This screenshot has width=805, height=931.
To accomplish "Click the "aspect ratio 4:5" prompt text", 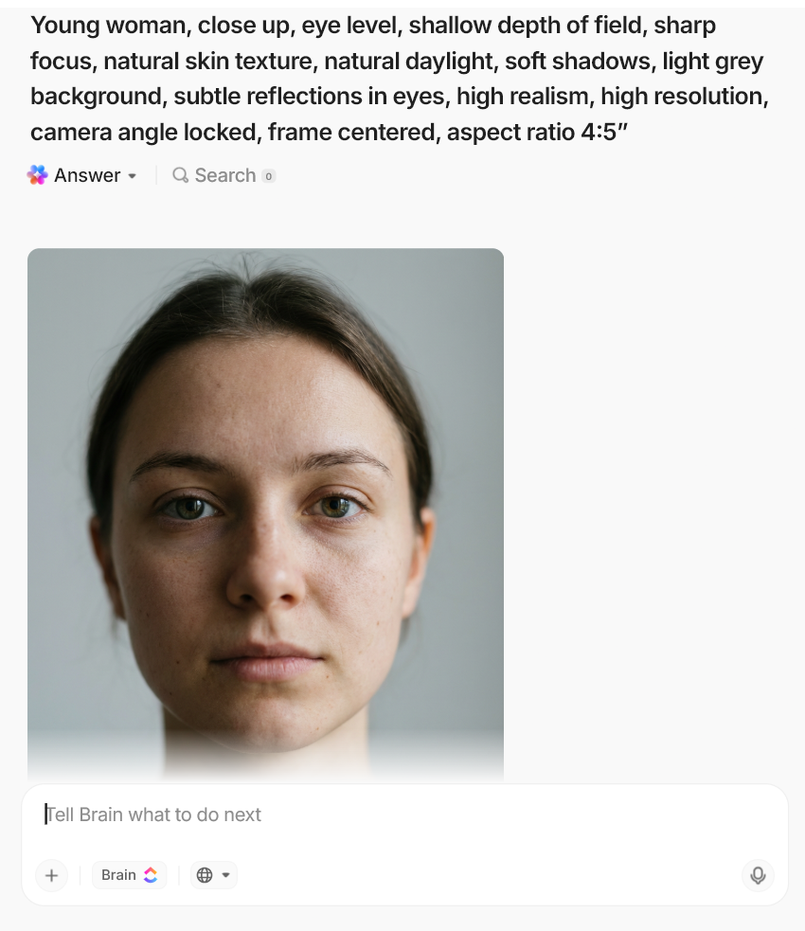I will (537, 132).
